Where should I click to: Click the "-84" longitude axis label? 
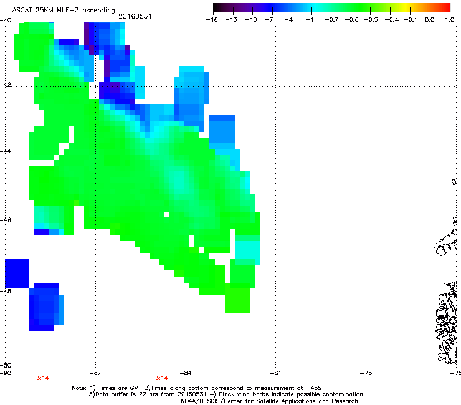pos(186,373)
